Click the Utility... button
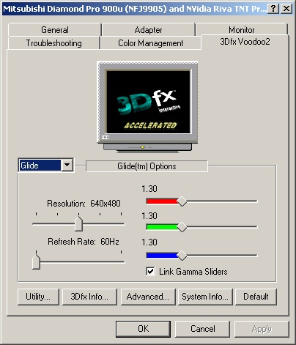Image resolution: width=296 pixels, height=345 pixels. 38,297
